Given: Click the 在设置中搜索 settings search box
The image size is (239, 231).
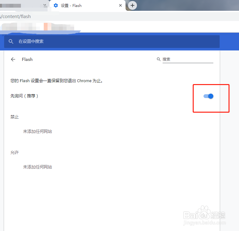Looking at the screenshot, I should (112, 41).
